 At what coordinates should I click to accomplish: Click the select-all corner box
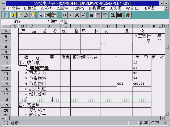pos(6,26)
